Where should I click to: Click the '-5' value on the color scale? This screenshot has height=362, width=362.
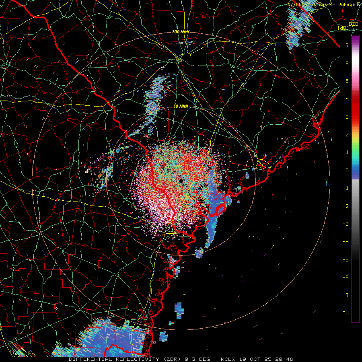346,260
